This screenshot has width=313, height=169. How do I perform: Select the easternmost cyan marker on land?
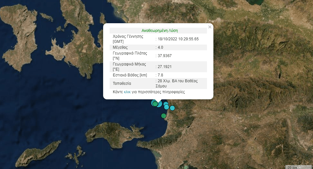(172, 108)
